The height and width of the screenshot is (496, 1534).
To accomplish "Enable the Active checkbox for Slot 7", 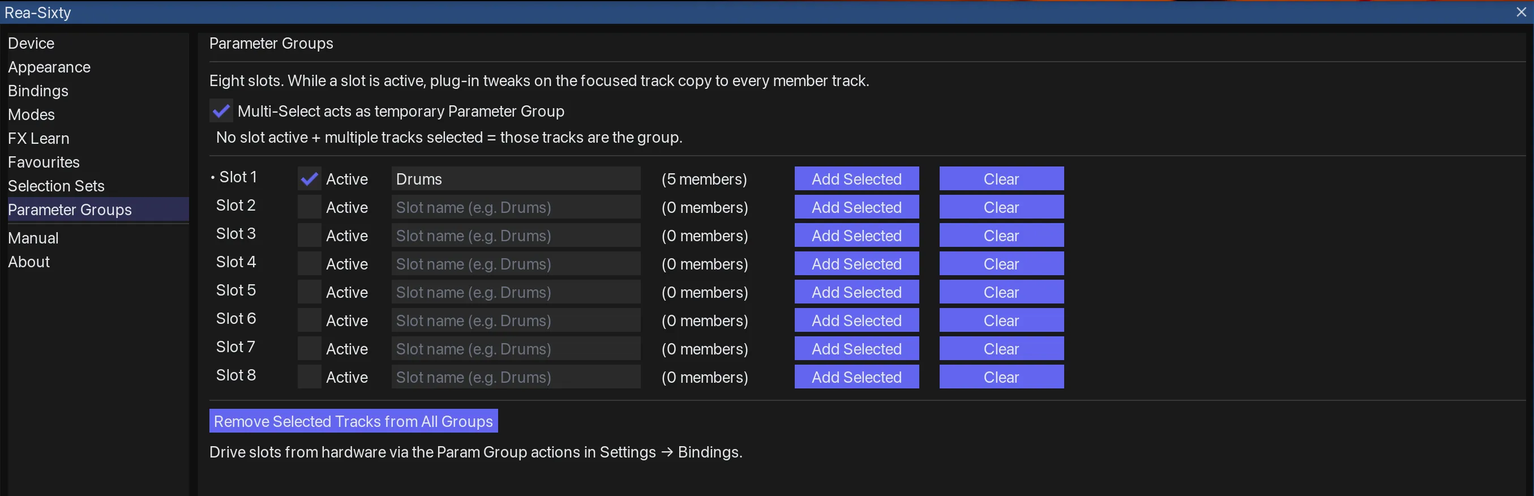I will click(x=310, y=348).
